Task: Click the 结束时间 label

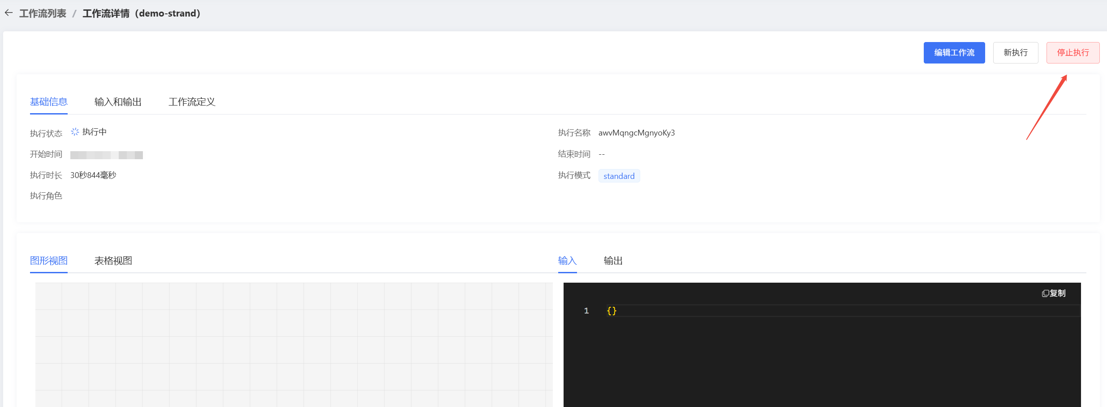Action: tap(574, 154)
